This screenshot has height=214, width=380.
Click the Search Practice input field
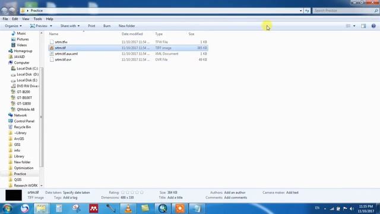coord(343,11)
